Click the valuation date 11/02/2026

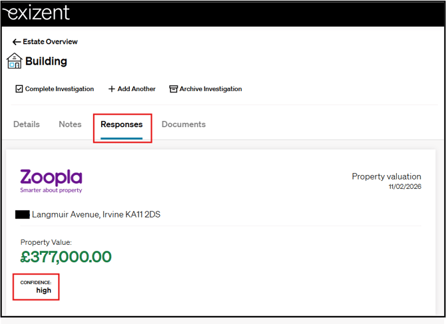405,186
